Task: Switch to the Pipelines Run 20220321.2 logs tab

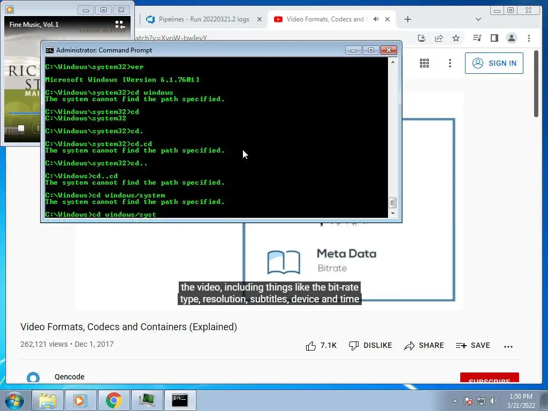Action: [x=204, y=19]
